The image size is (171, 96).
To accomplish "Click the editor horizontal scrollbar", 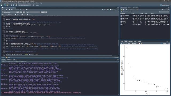I will (59, 56).
